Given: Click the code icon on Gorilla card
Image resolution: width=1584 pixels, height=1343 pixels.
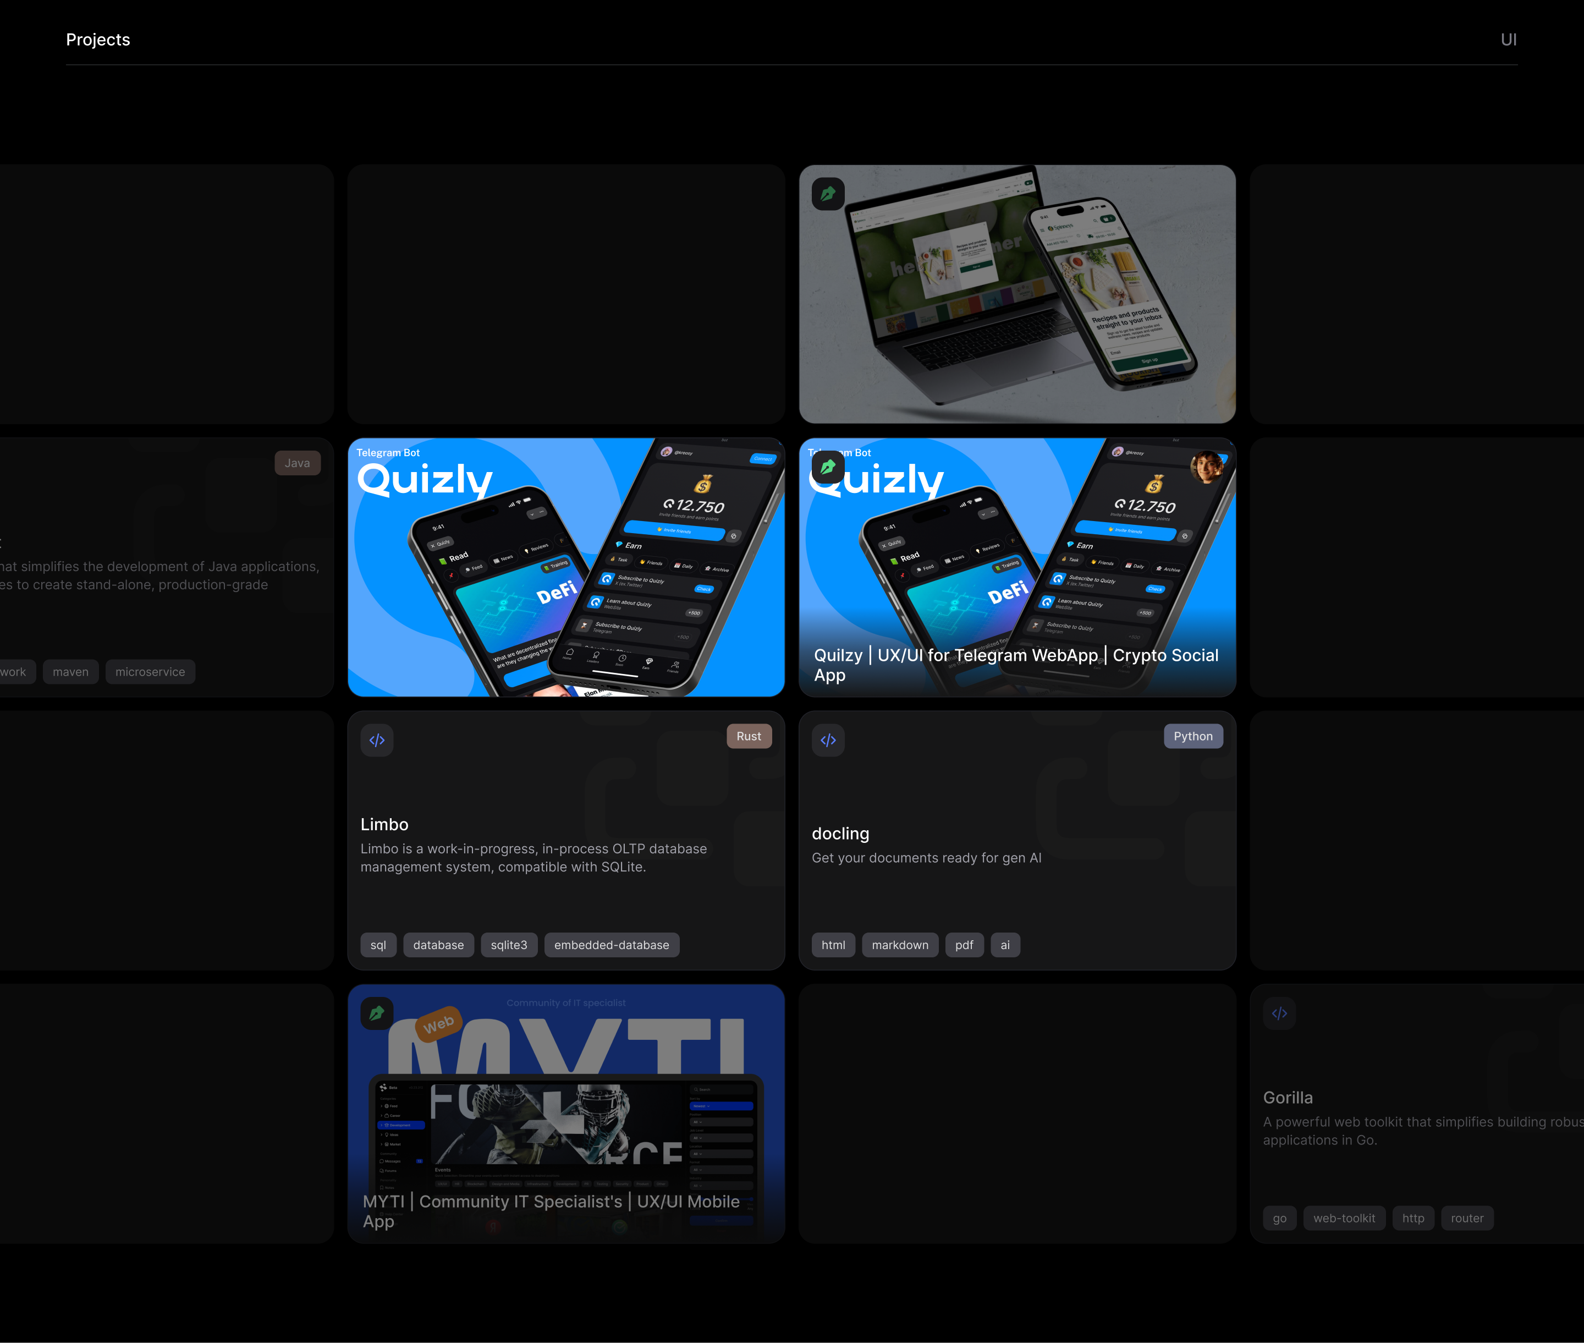Looking at the screenshot, I should 1279,1013.
